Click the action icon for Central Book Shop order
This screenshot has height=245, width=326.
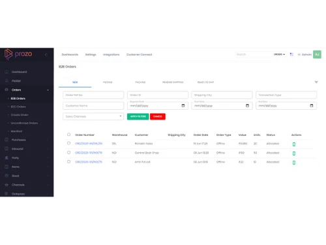[x=294, y=154]
